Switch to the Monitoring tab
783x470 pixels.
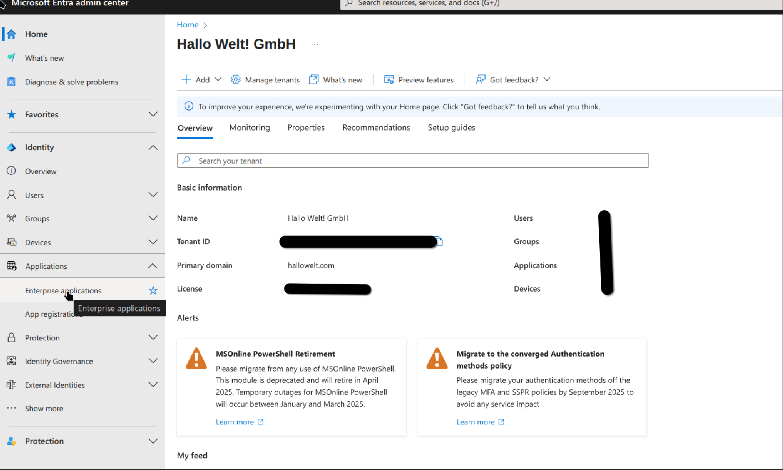[250, 128]
